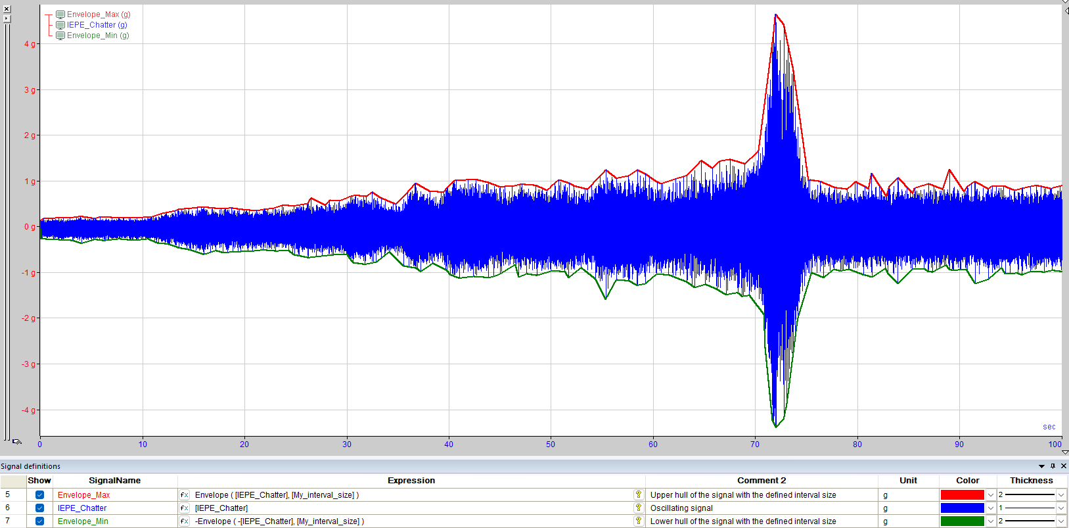Viewport: 1069px width, 528px height.
Task: Click the -Envelope expression field for Envelope_Min
Action: pos(411,521)
